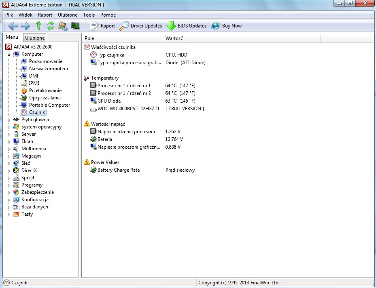Go up one level with green arrow
The height and width of the screenshot is (288, 376).
point(38,26)
